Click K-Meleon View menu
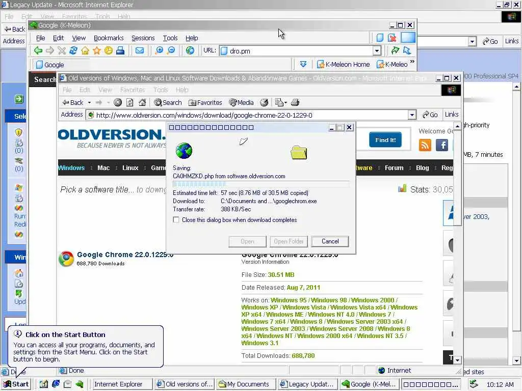 [x=79, y=38]
